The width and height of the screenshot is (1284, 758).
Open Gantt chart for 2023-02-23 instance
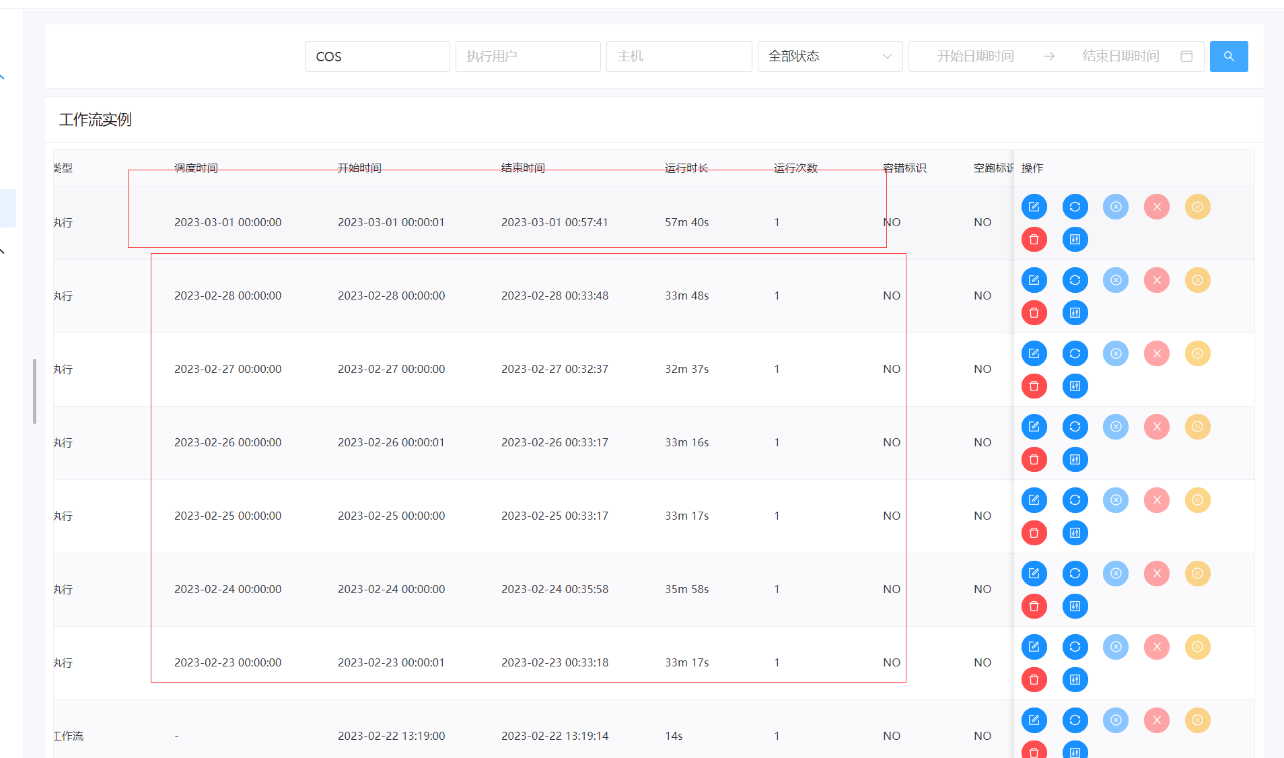[x=1075, y=680]
